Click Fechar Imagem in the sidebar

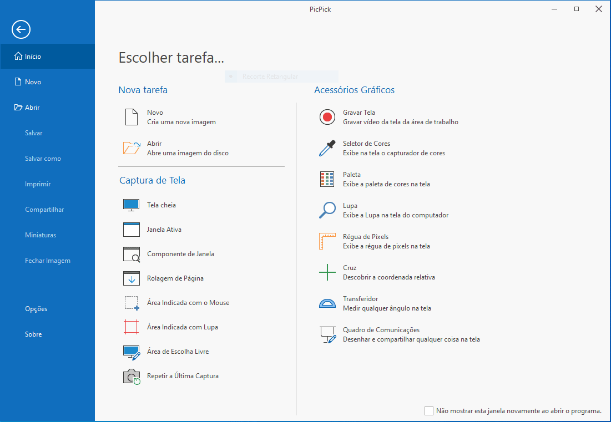(48, 261)
